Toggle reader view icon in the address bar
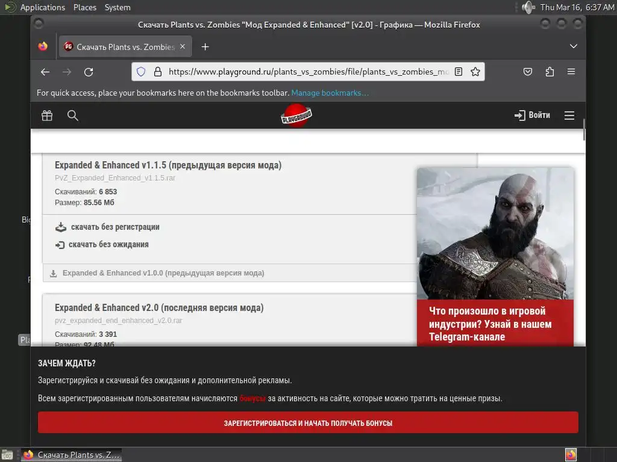Image resolution: width=617 pixels, height=462 pixels. click(459, 72)
